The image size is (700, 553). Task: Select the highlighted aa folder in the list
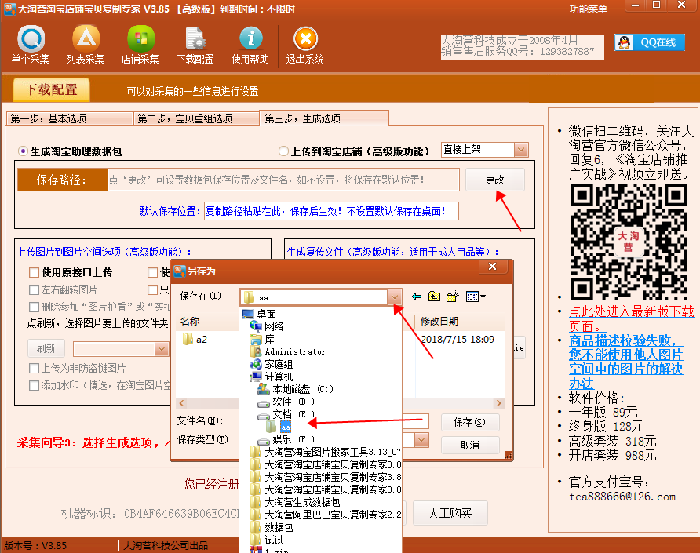tap(286, 427)
